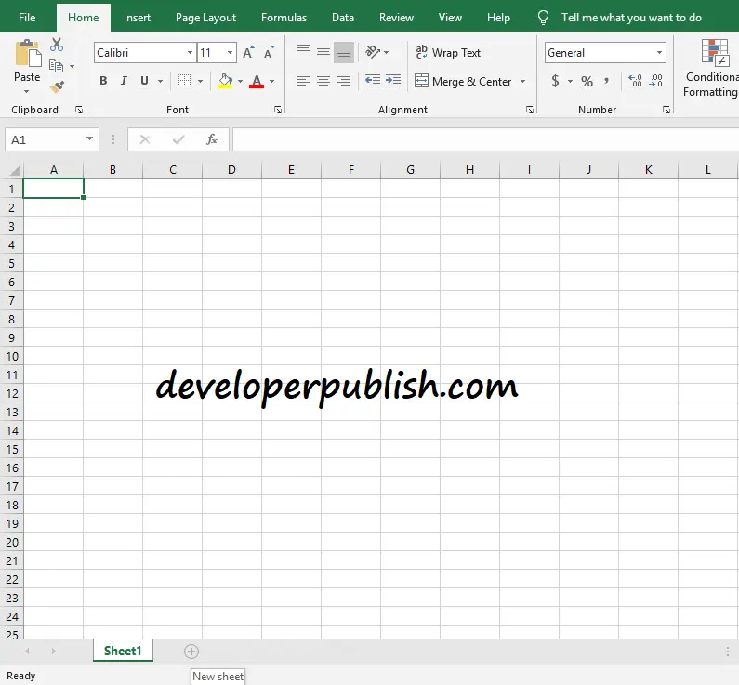This screenshot has height=685, width=739.
Task: Toggle Italic formatting
Action: click(x=124, y=81)
